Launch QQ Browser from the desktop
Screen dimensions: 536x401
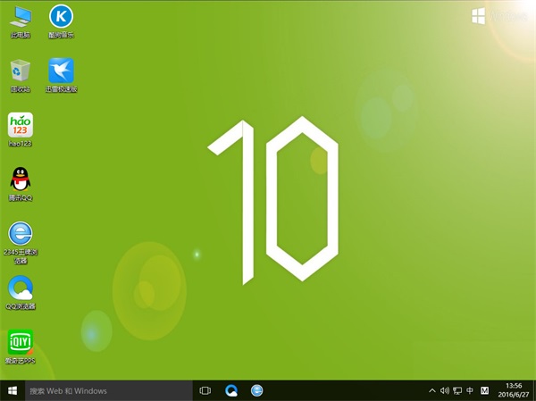[20, 288]
